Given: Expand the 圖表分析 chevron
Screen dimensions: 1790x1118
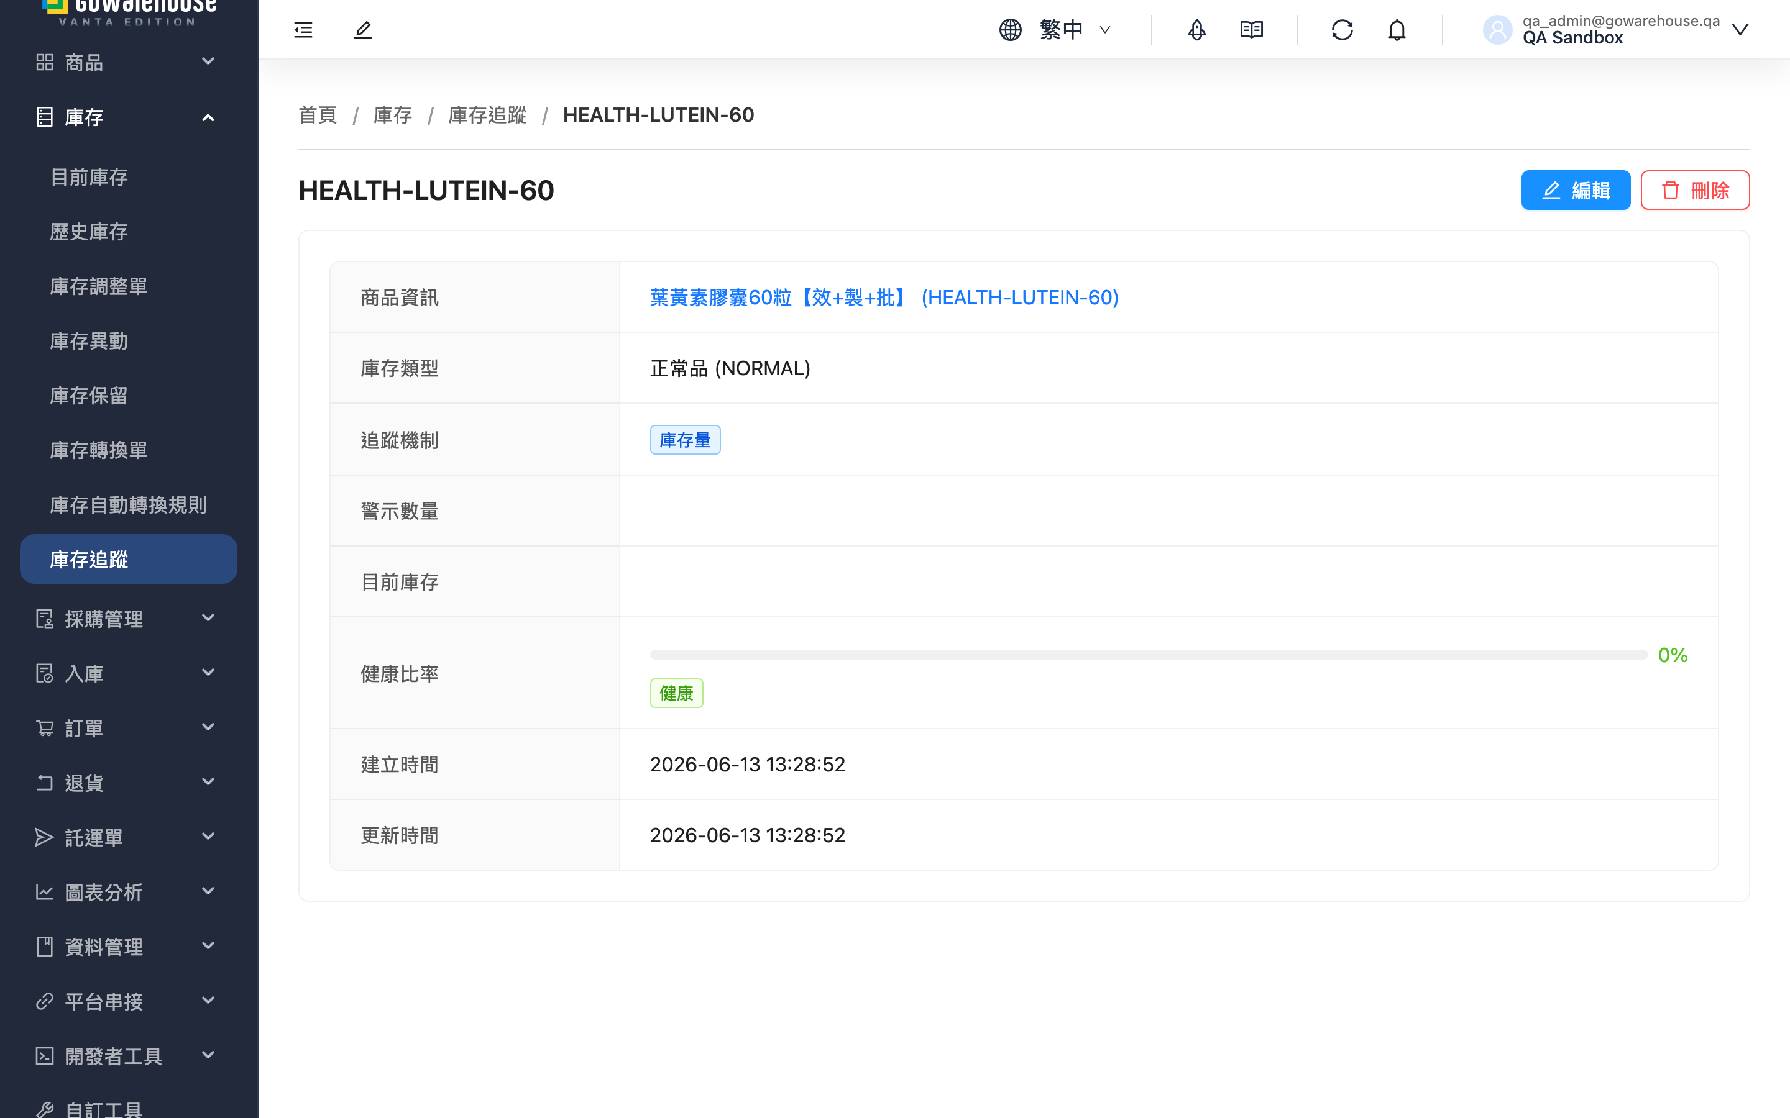Looking at the screenshot, I should click(209, 891).
